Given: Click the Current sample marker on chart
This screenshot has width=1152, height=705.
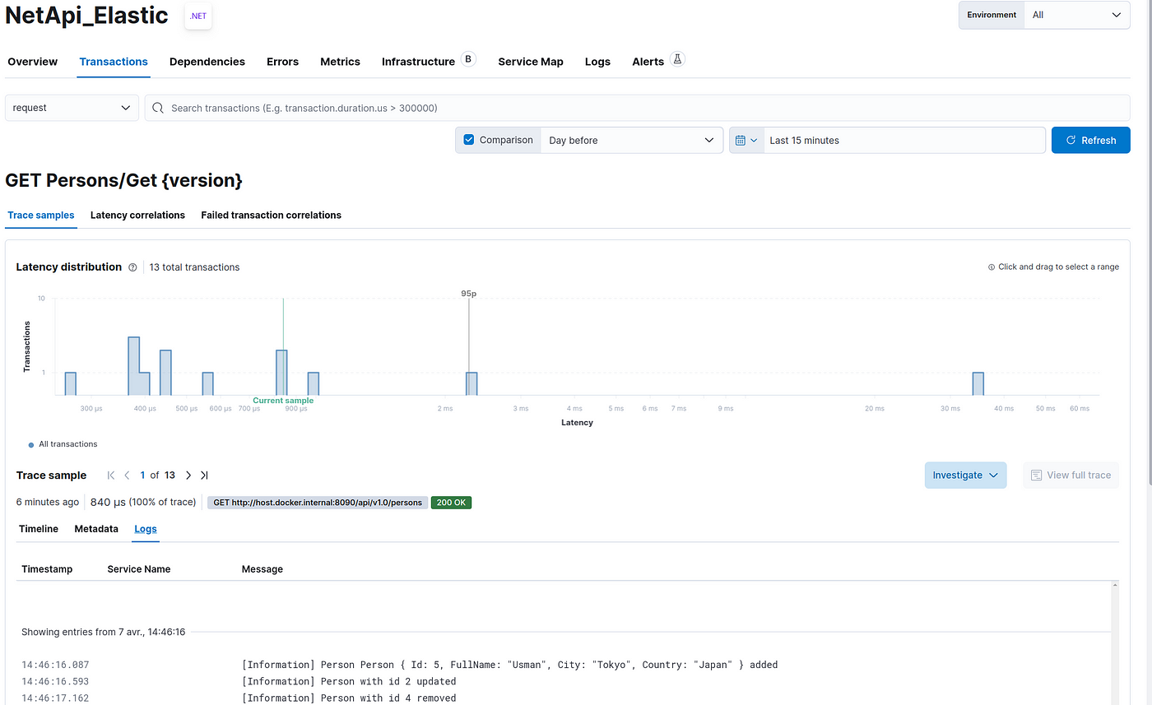Looking at the screenshot, I should pos(283,401).
